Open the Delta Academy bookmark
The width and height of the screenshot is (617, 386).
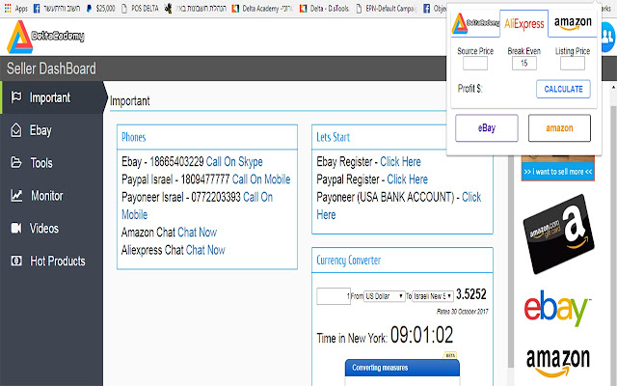click(x=262, y=9)
